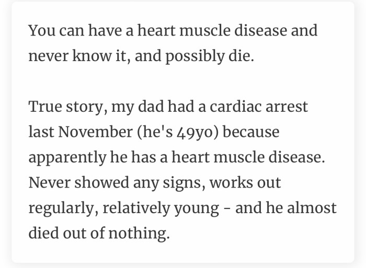Click the word "almost"
Screen dimensions: 366x268
pyautogui.click(x=312, y=208)
